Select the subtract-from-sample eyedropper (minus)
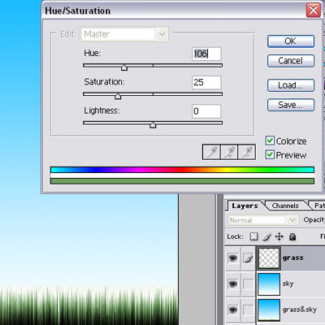Viewport: 325px width, 325px height. pyautogui.click(x=246, y=152)
